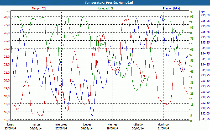This screenshot has height=131, width=210.
Task: Select the 26,0 temperature axis value
Action: [x=7, y=33]
